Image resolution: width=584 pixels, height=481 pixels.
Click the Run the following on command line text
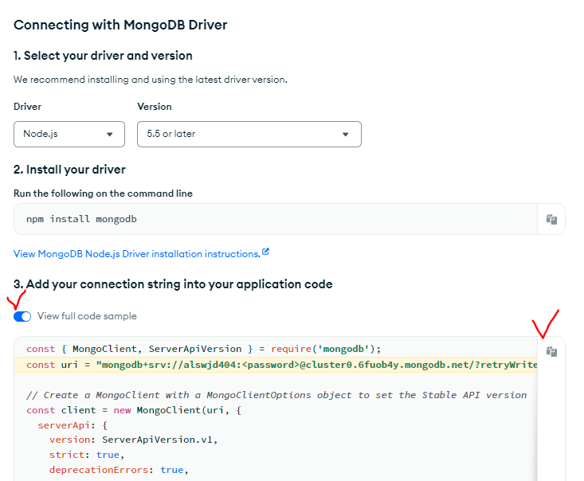click(x=103, y=194)
